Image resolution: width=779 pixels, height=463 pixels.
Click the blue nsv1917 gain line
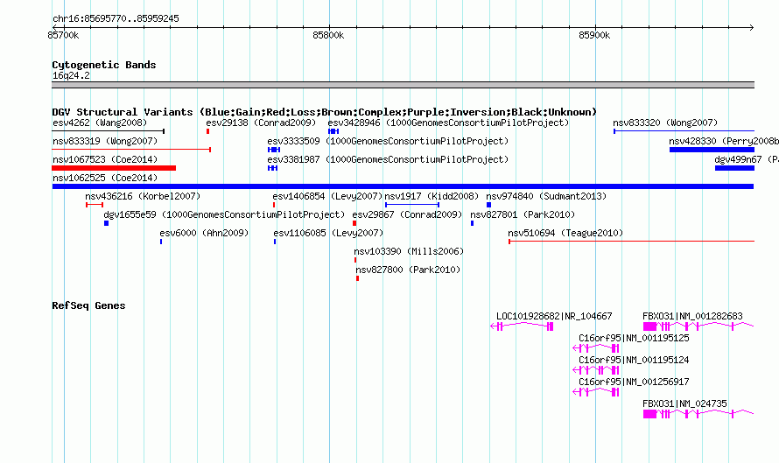coord(412,205)
